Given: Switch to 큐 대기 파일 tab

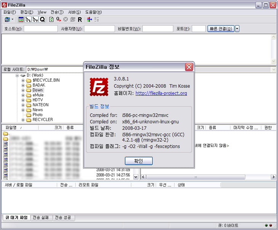Looking at the screenshot, I should point(16,217).
